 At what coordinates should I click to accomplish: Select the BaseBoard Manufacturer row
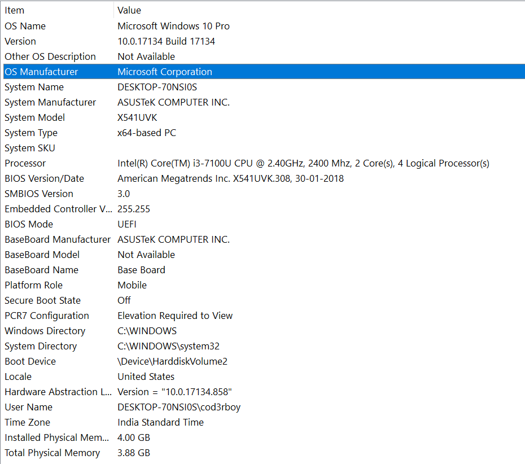tap(264, 239)
